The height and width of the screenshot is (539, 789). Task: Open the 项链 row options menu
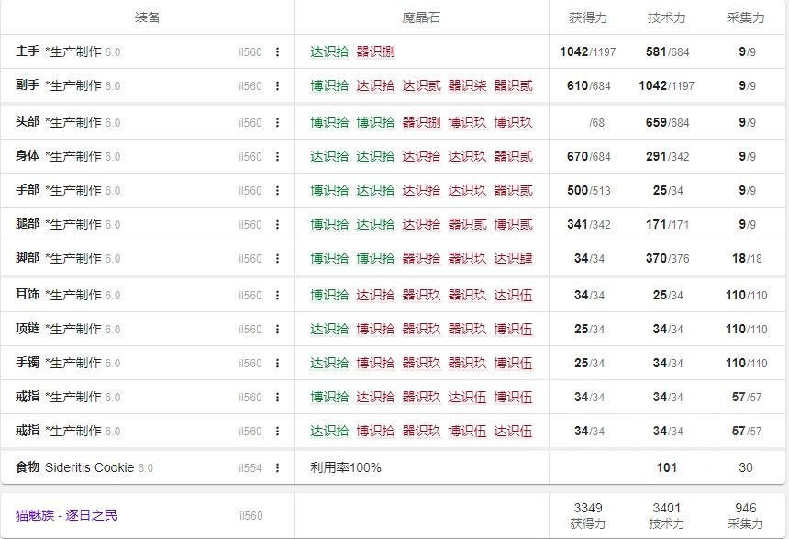point(278,327)
